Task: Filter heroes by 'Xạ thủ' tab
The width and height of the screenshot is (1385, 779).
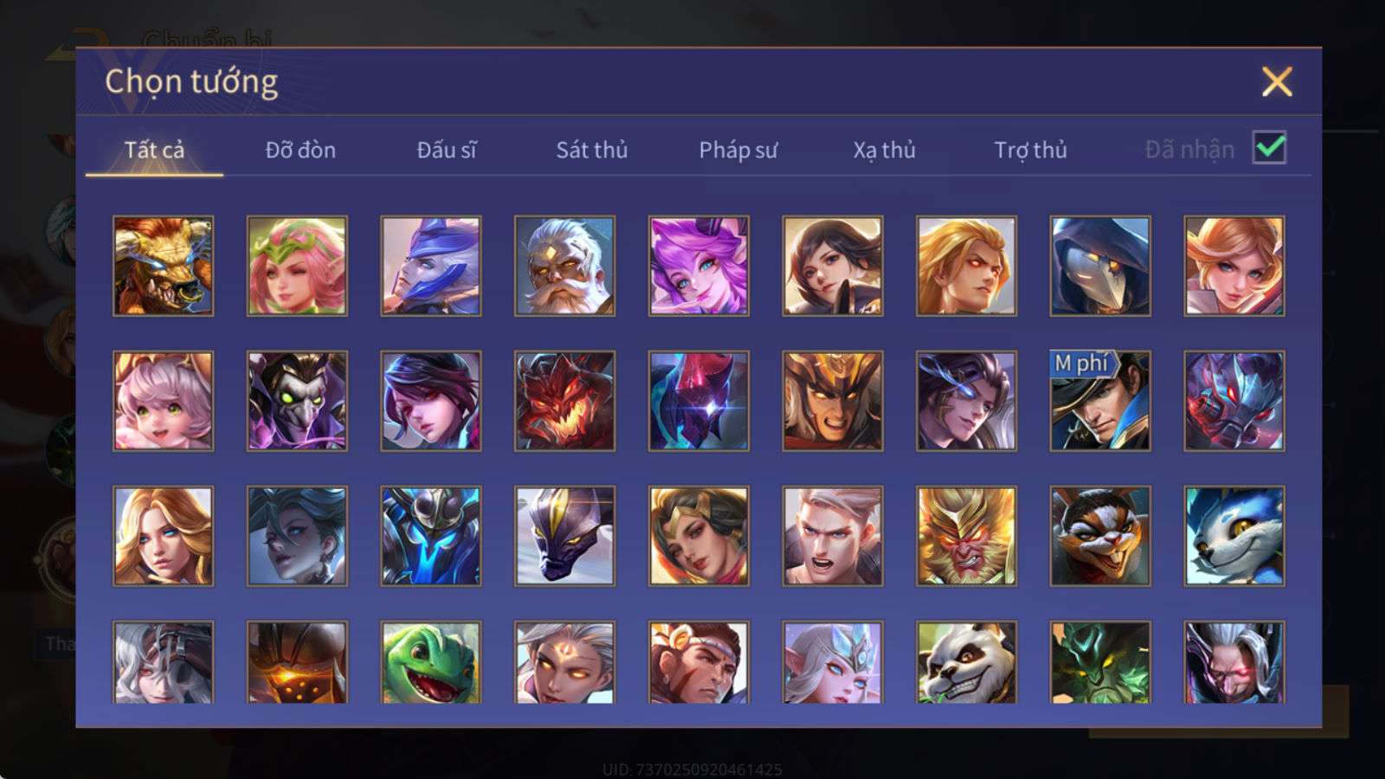Action: tap(884, 150)
